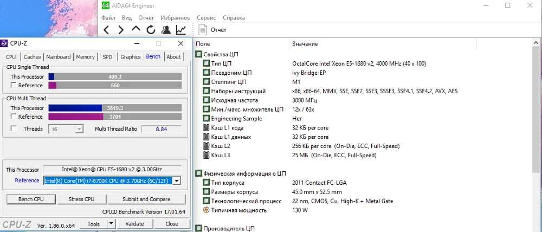Click the Физическая информация о ЦП icon
542x232 pixels.
(198, 173)
